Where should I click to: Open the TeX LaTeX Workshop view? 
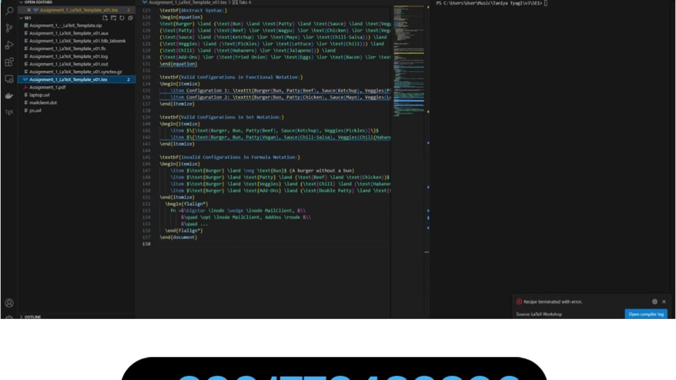[9, 112]
